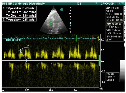This screenshot has width=126, height=93.
Task: Click the decorative logo icon at header right
Action: pyautogui.click(x=121, y=4)
